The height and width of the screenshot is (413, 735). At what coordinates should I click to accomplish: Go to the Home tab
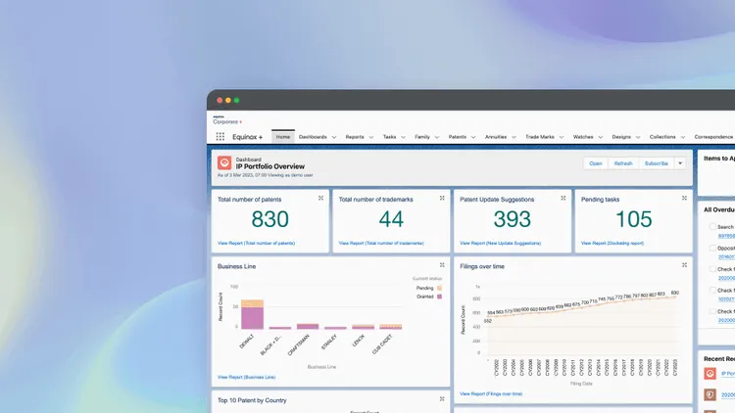coord(282,137)
